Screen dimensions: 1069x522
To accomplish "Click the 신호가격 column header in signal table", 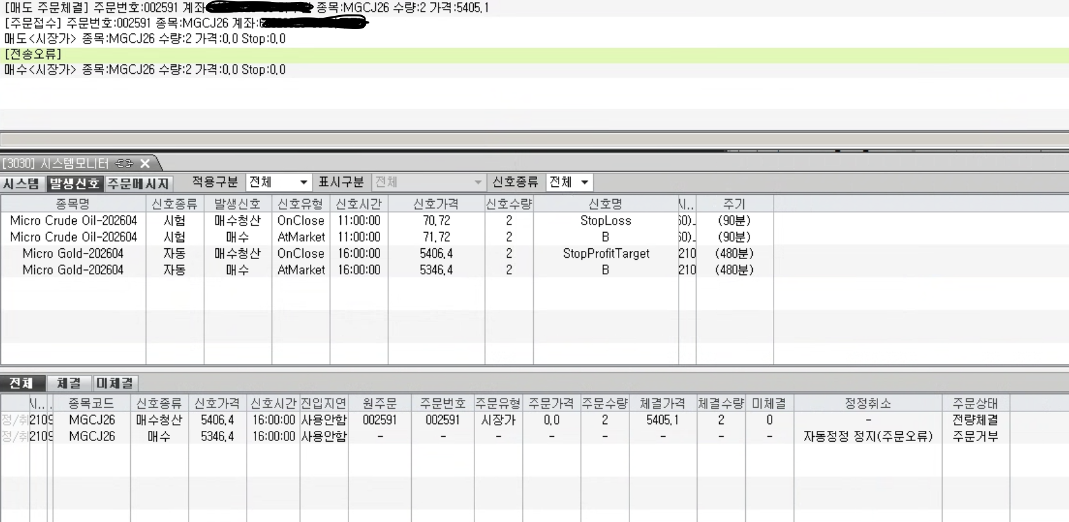I will pos(436,204).
